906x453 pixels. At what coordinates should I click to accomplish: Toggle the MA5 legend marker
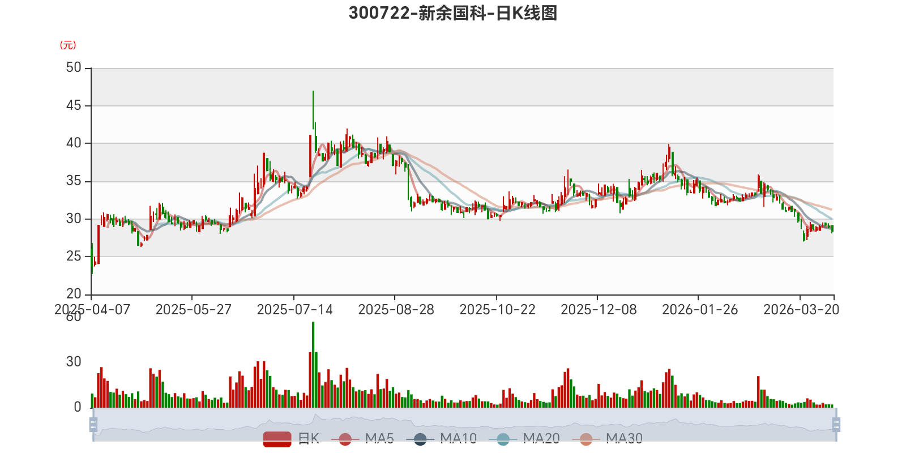click(x=345, y=439)
